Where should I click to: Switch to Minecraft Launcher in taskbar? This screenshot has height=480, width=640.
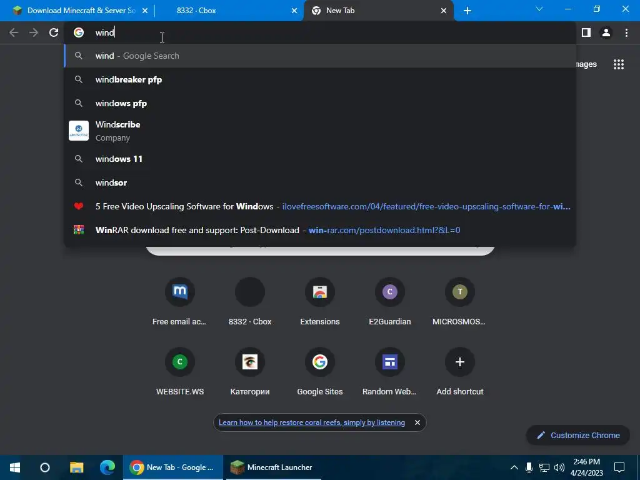(x=274, y=467)
